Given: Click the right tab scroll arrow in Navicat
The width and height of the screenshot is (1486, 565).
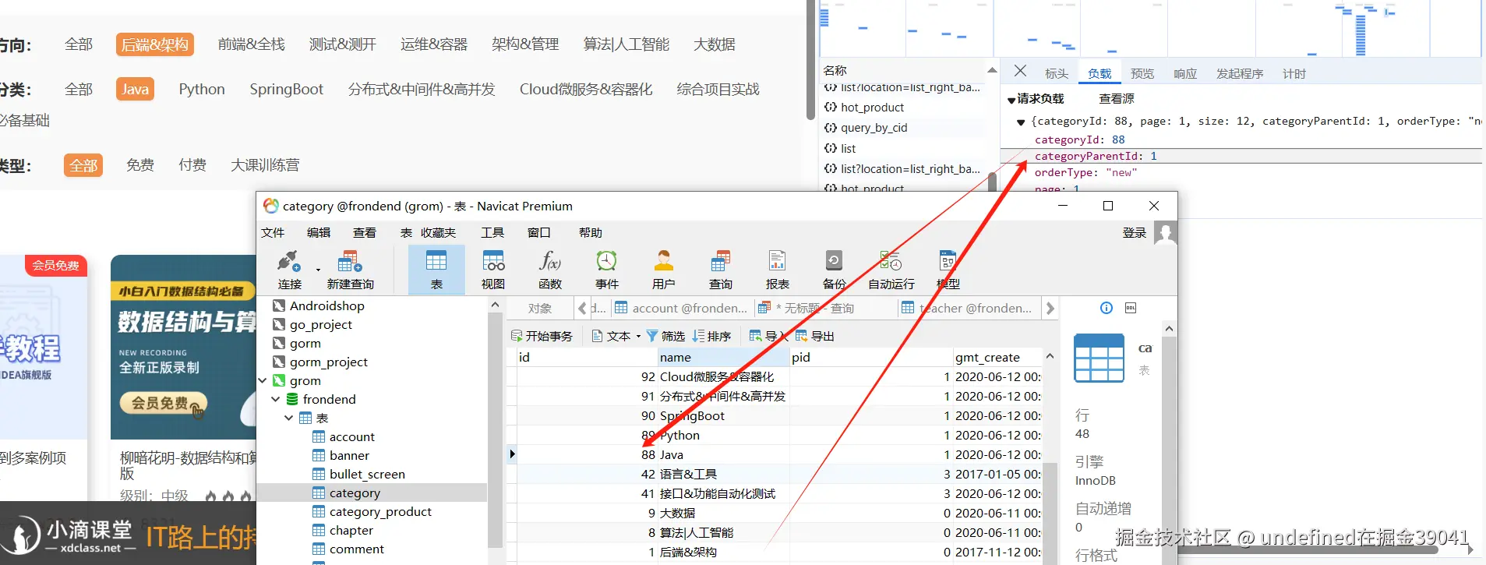Looking at the screenshot, I should [1050, 309].
